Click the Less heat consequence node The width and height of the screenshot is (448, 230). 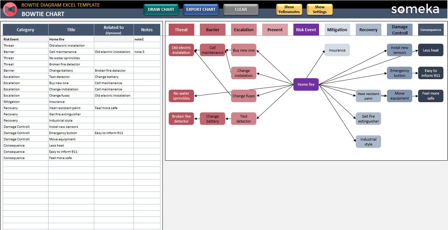(x=431, y=50)
